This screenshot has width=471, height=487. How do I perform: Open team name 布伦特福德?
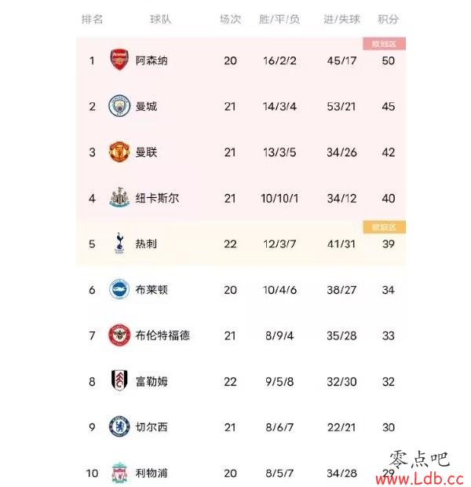pyautogui.click(x=162, y=335)
